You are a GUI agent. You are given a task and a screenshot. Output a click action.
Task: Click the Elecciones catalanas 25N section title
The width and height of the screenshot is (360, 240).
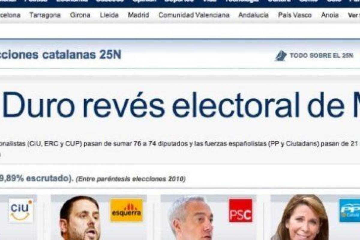click(x=60, y=55)
